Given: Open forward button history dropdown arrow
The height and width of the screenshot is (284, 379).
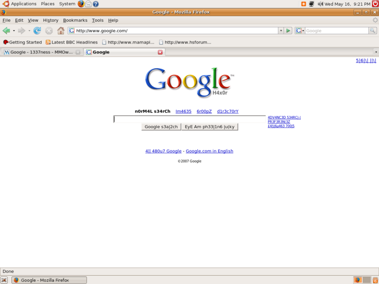Looking at the screenshot, I should tap(29, 31).
